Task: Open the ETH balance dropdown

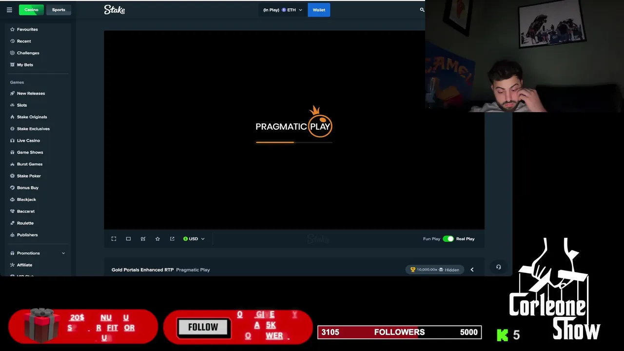Action: [283, 10]
